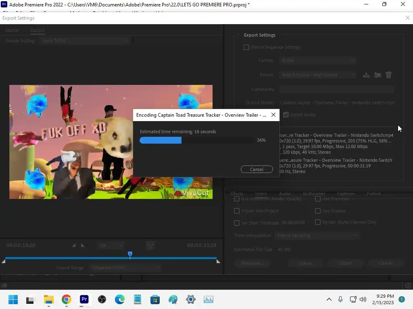Open Task View on taskbar
This screenshot has height=309, width=413.
30,299
